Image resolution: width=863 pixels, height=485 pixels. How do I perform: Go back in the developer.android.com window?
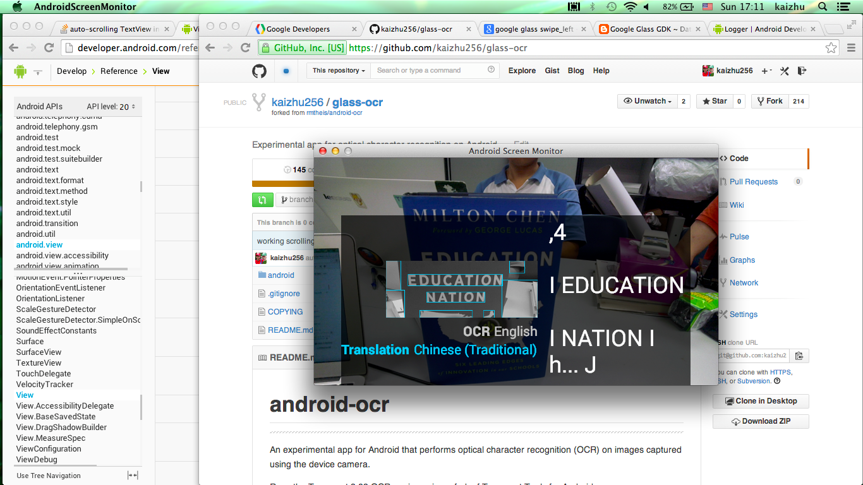point(13,48)
